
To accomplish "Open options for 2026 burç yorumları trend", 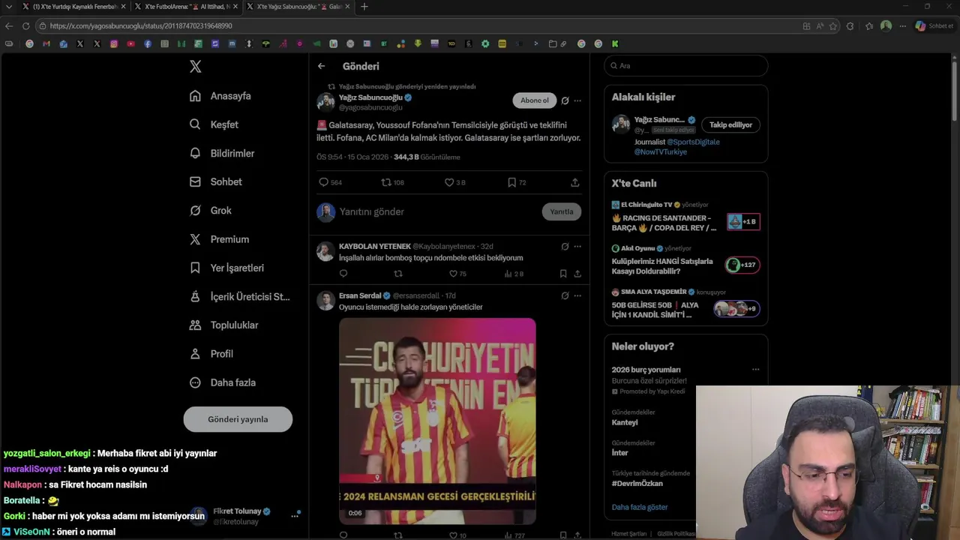I will click(x=755, y=369).
